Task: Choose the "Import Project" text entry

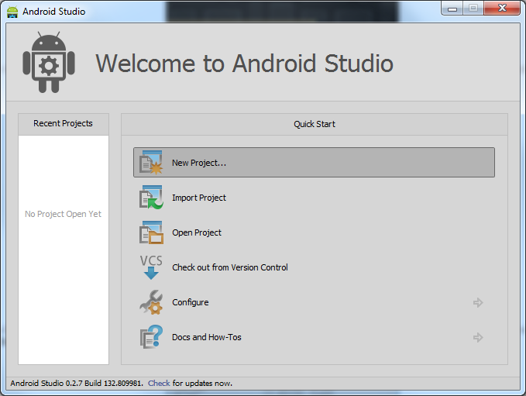Action: pos(199,198)
